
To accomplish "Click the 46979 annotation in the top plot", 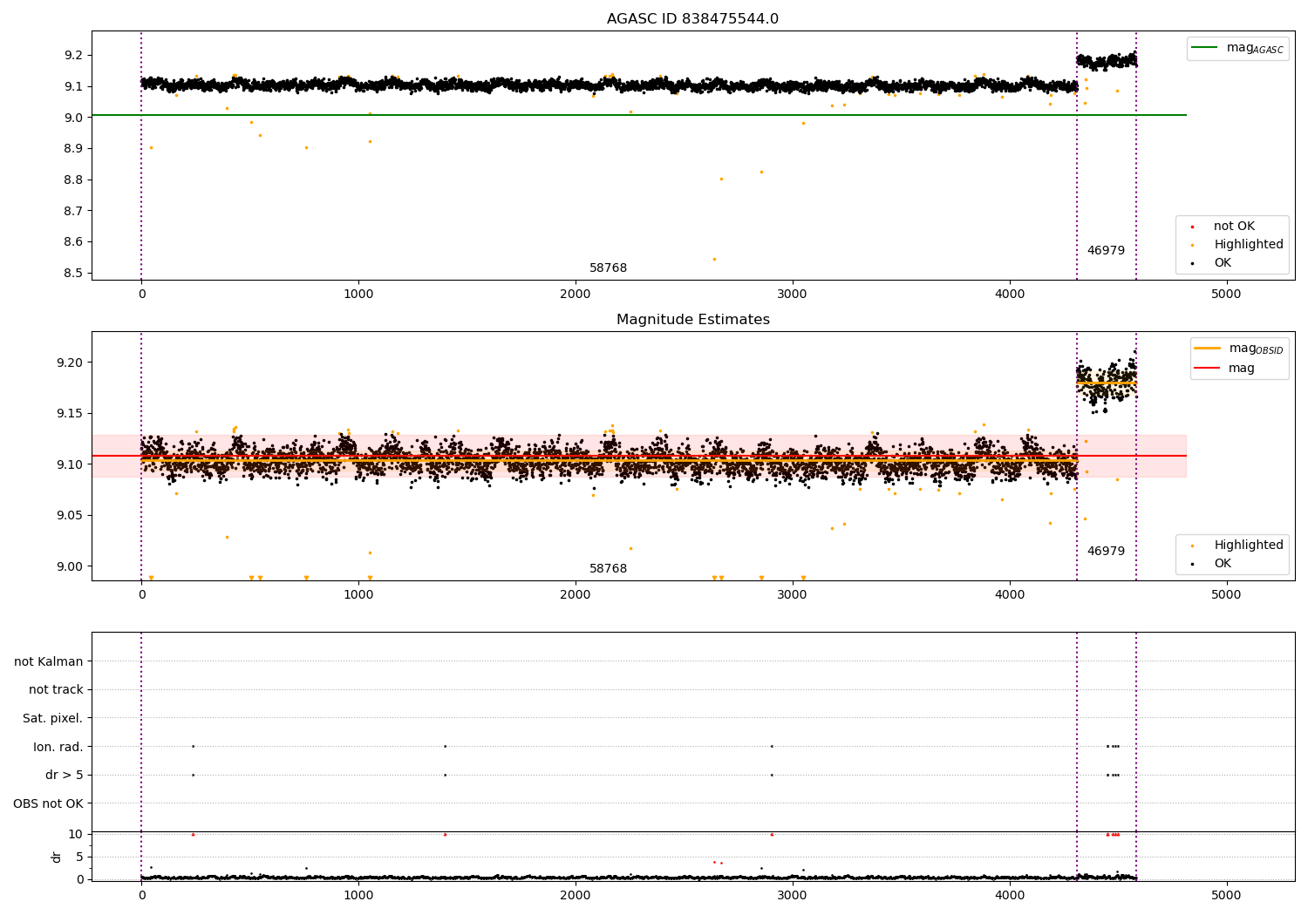I will (1106, 251).
